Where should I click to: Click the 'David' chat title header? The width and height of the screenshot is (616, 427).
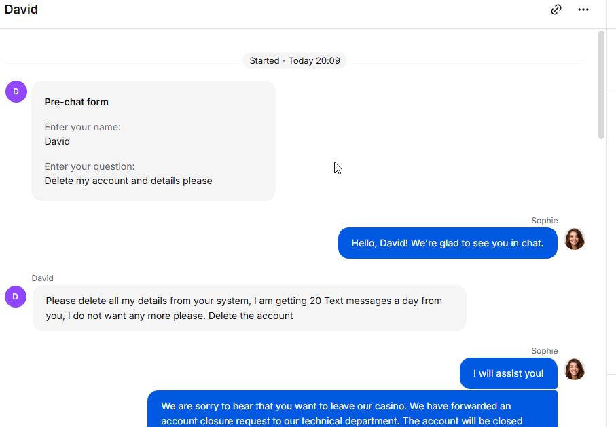coord(21,9)
